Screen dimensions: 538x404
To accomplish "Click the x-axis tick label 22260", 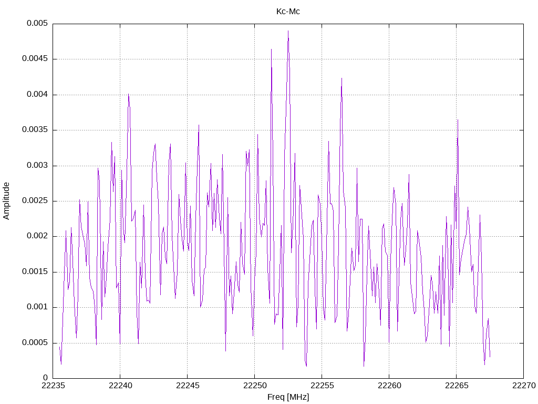I will pos(389,386).
